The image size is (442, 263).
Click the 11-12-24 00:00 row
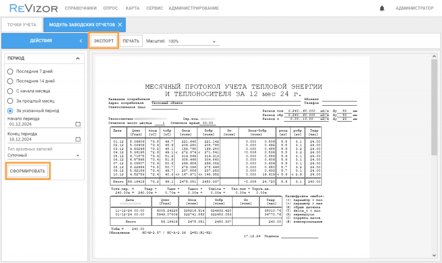(196, 211)
